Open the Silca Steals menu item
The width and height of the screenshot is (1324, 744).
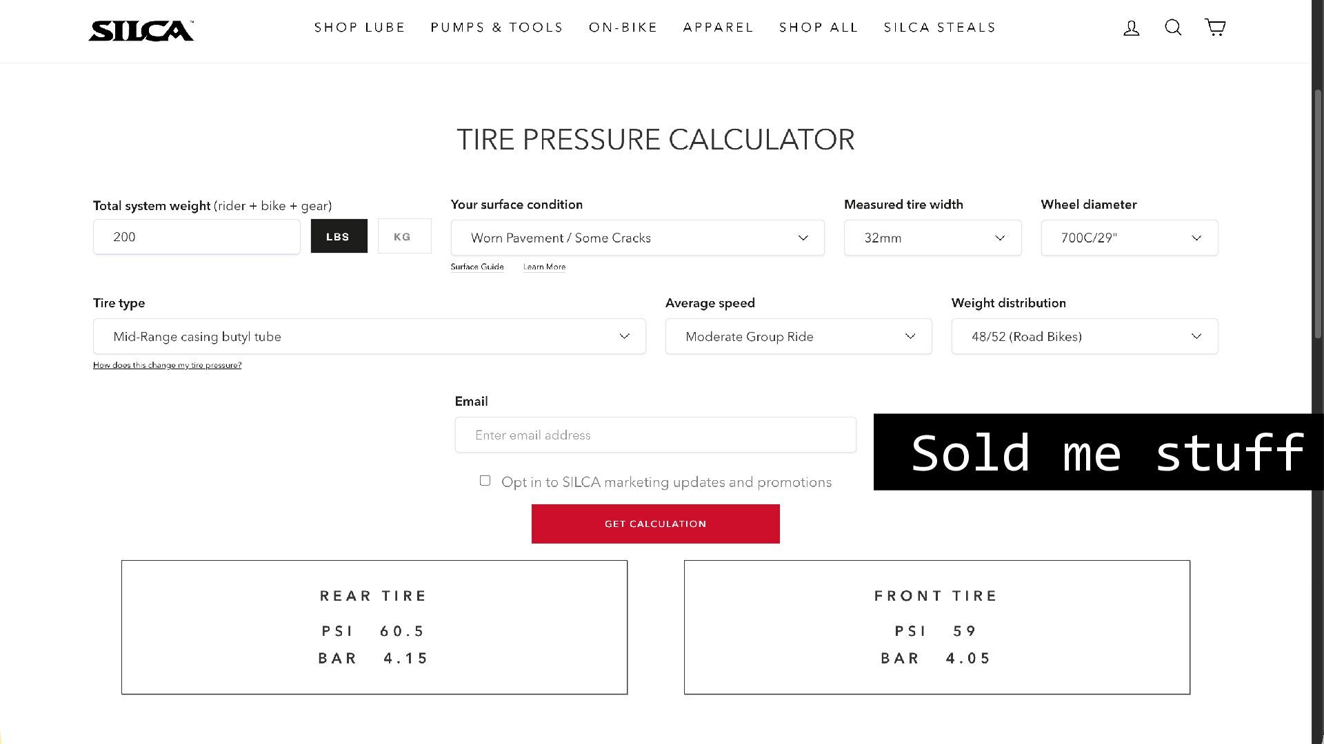(x=939, y=28)
